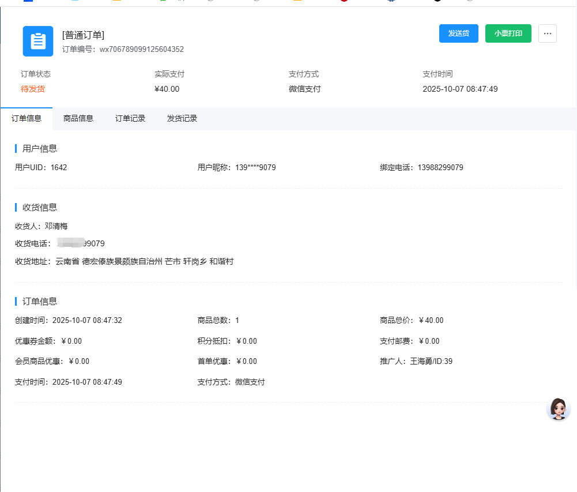Select the 发货记录 tab
The width and height of the screenshot is (577, 492).
pyautogui.click(x=182, y=119)
